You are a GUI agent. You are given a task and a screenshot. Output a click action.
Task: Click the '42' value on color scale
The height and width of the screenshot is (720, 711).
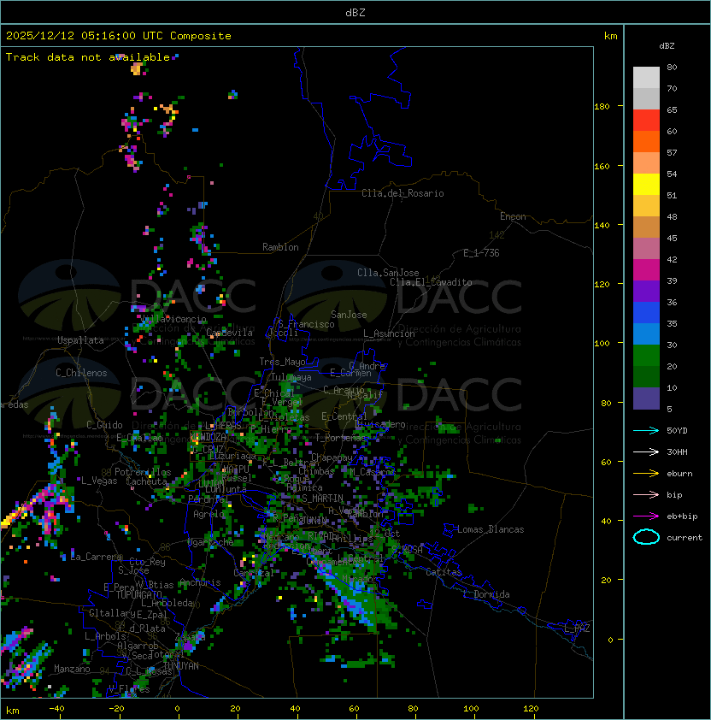coord(672,259)
